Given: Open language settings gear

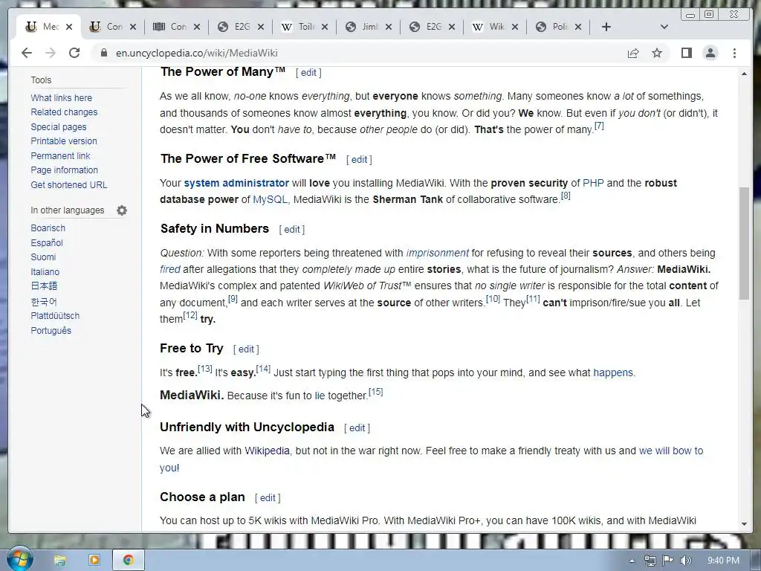Looking at the screenshot, I should point(122,210).
